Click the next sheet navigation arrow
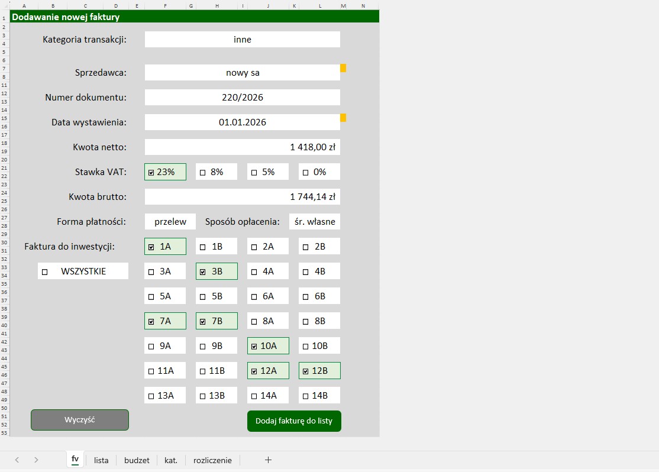 (x=36, y=460)
